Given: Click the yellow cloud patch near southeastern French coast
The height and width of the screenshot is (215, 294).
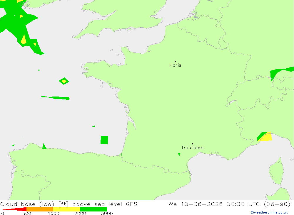Looking at the screenshot, I should point(266,137).
